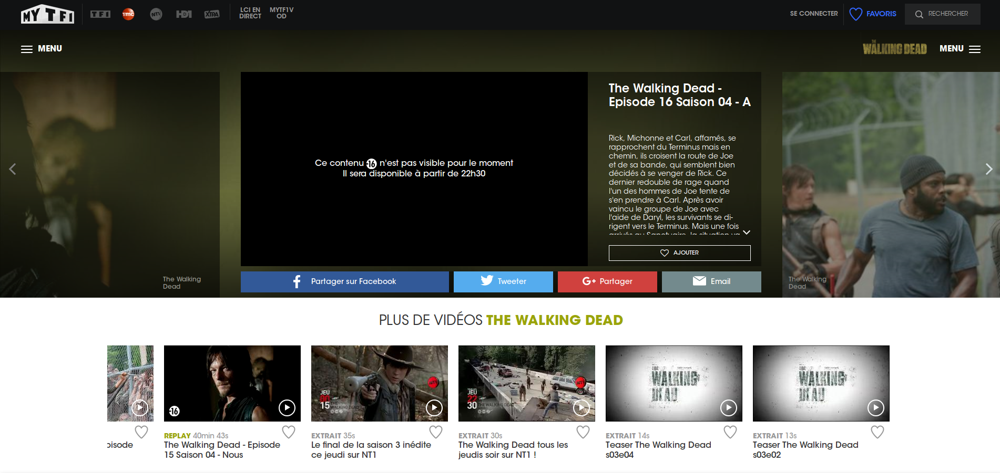Viewport: 1000px width, 473px height.
Task: Click episode title Episode 16 Saison 04
Action: 679,95
